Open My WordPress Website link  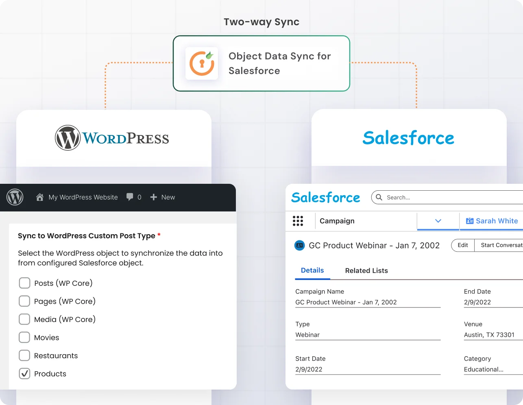point(83,197)
